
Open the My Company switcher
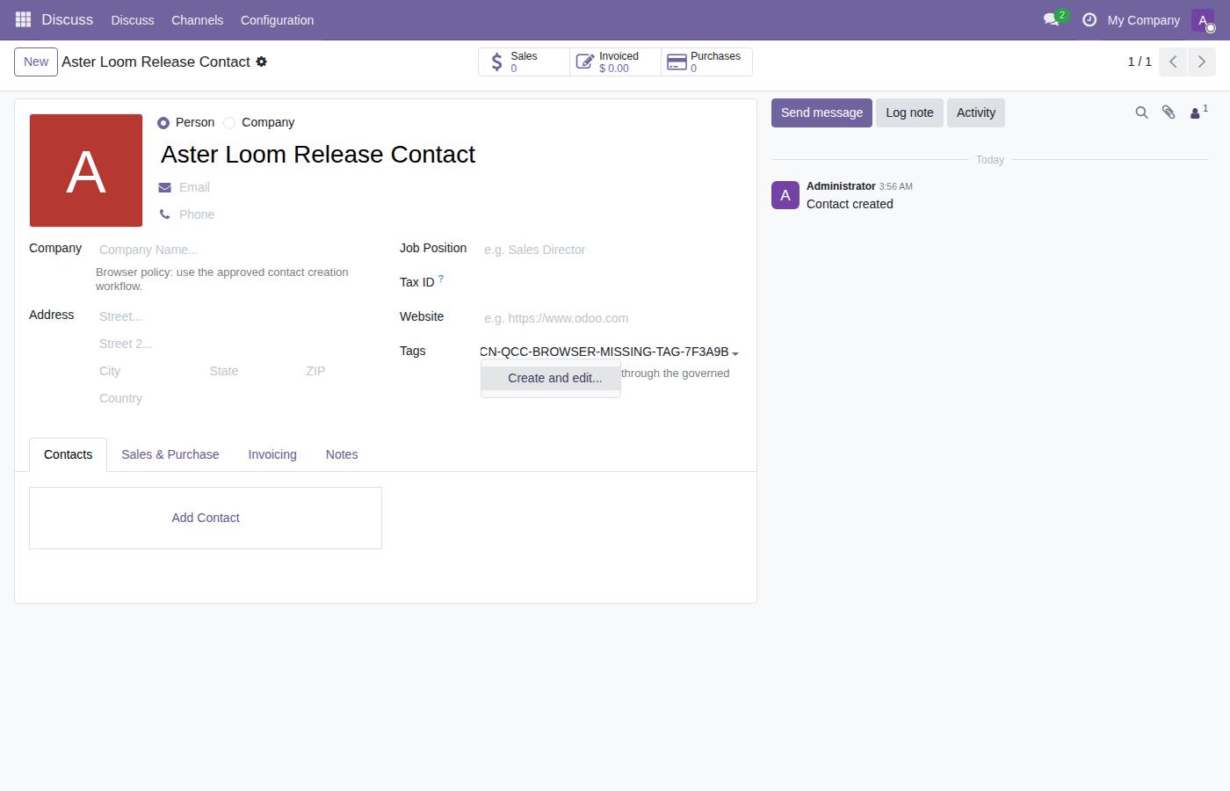pyautogui.click(x=1143, y=20)
